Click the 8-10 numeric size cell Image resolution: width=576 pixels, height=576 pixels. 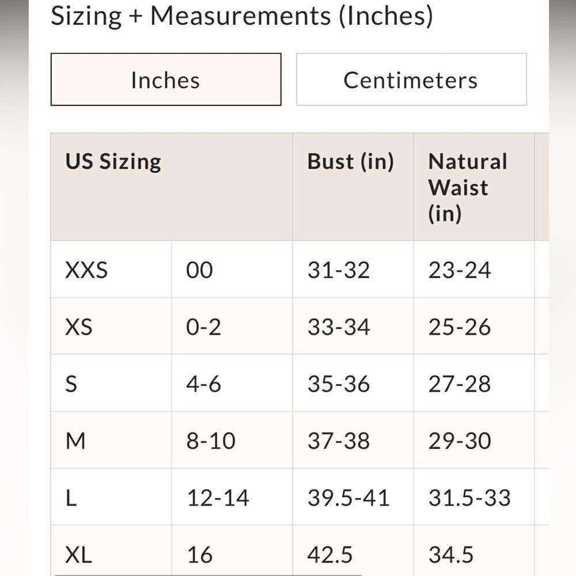coord(211,441)
